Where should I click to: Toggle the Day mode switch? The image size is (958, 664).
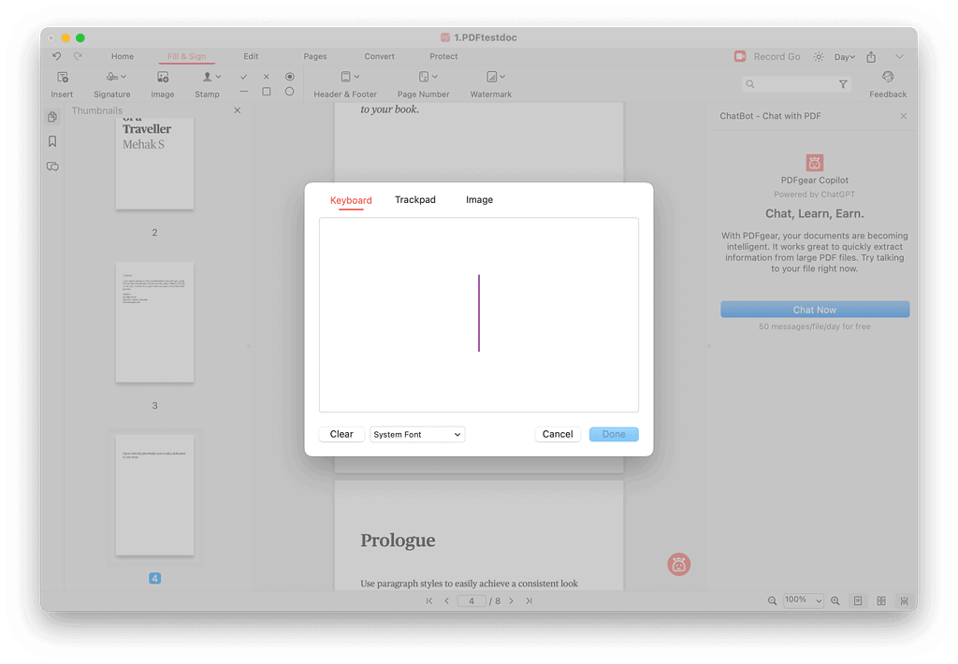pos(844,57)
